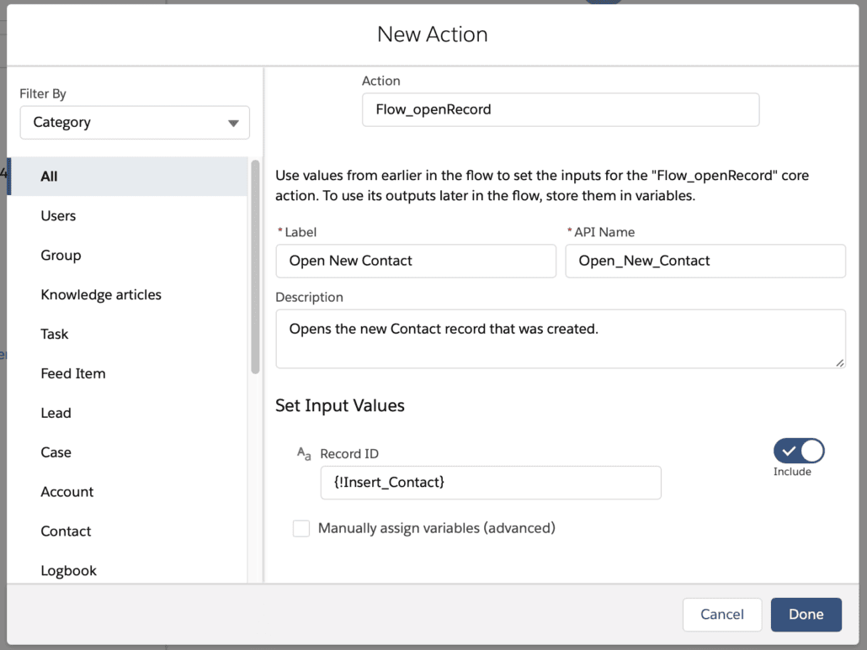
Task: Click the Record ID input field
Action: (491, 483)
